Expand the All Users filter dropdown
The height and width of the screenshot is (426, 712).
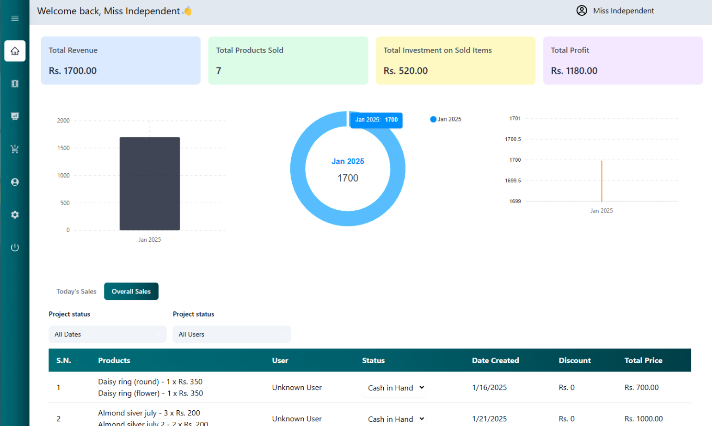coord(232,334)
